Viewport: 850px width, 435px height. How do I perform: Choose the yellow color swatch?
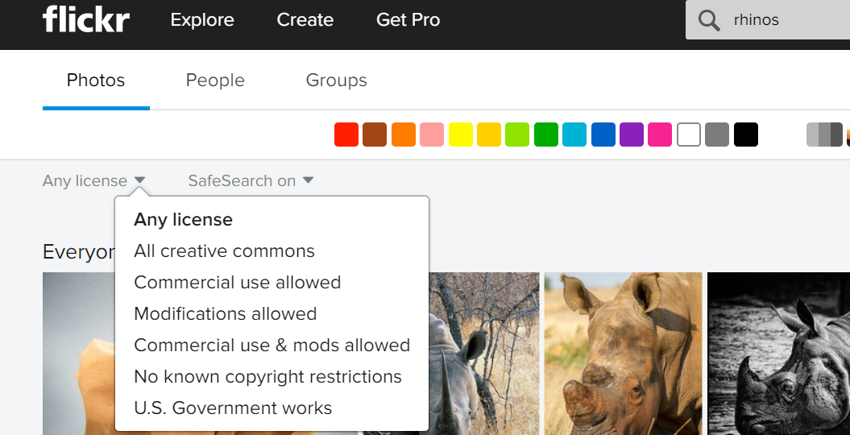(x=460, y=135)
